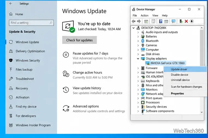Expand the Batteries category
This screenshot has width=208, height=138.
(x=138, y=37)
